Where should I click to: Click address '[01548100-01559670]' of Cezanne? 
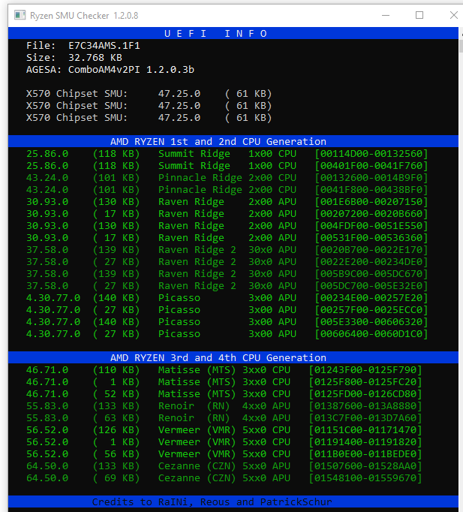click(365, 478)
